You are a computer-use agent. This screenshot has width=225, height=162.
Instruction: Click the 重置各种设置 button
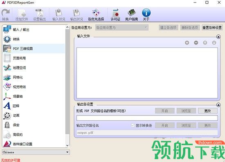212,27
